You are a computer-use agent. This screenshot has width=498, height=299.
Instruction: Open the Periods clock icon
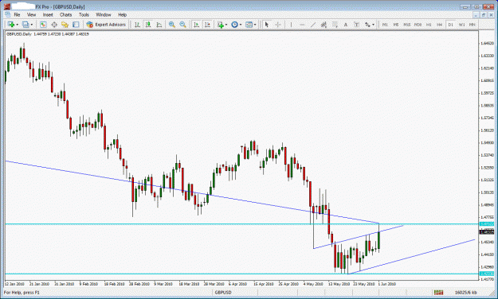[235, 25]
